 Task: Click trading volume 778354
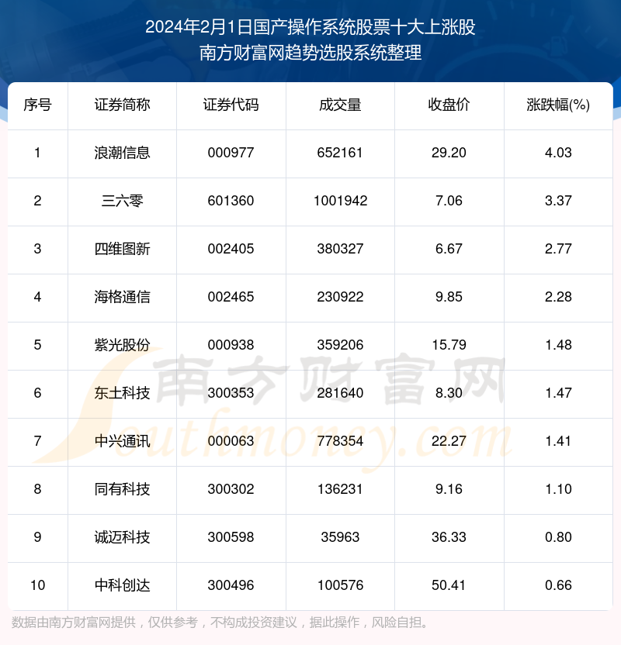point(340,441)
